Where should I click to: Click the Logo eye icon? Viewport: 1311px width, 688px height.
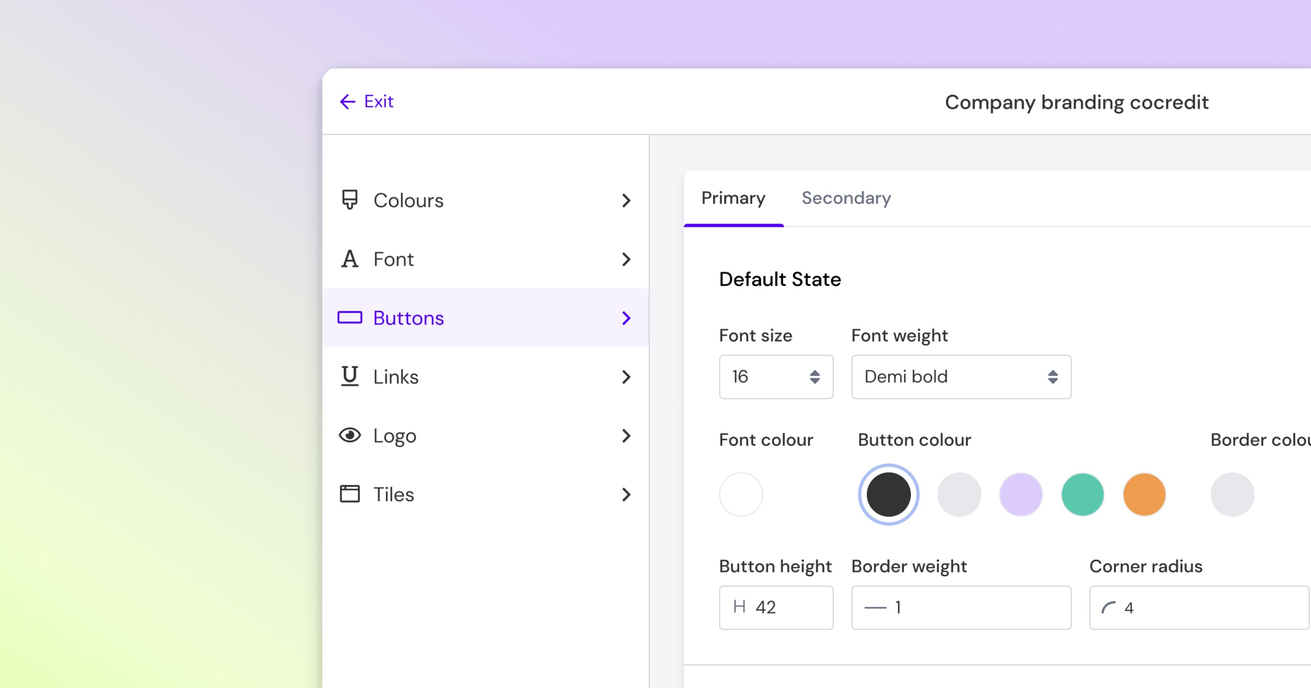point(350,435)
